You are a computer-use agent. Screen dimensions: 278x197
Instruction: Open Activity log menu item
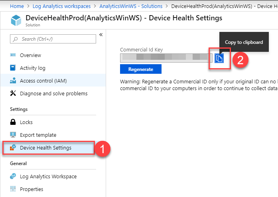[33, 68]
